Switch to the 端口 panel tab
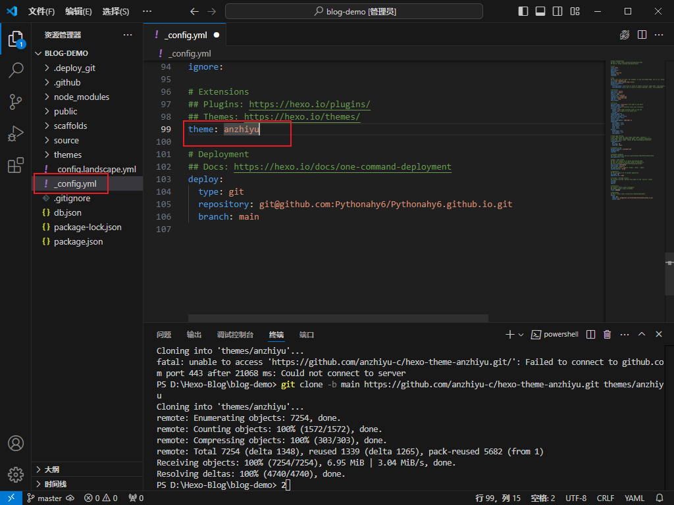This screenshot has height=505, width=674. tap(307, 335)
